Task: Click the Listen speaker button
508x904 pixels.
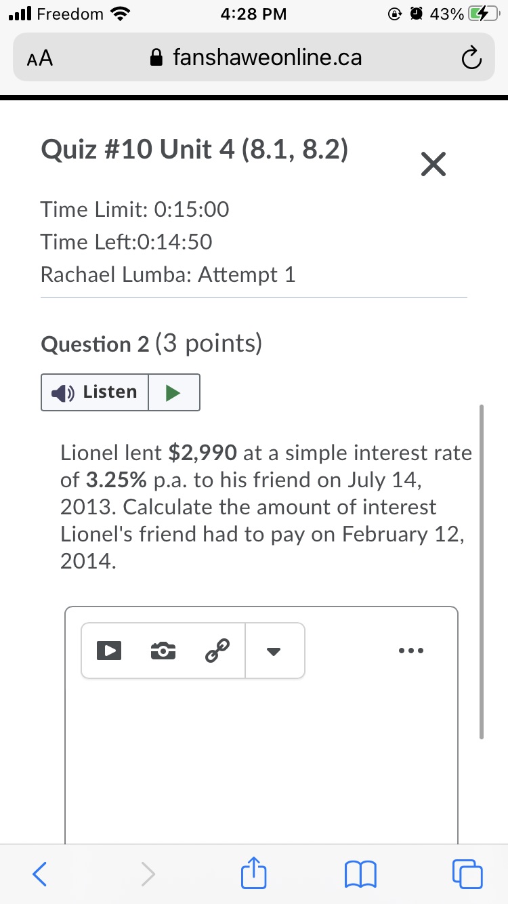Action: point(95,392)
